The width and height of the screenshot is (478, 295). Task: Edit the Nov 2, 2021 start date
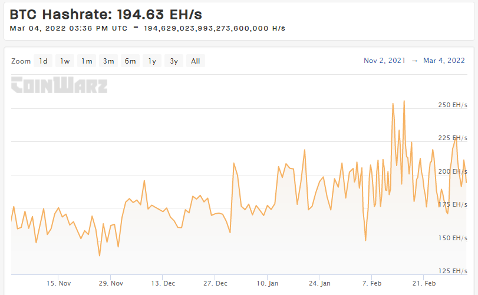point(384,61)
